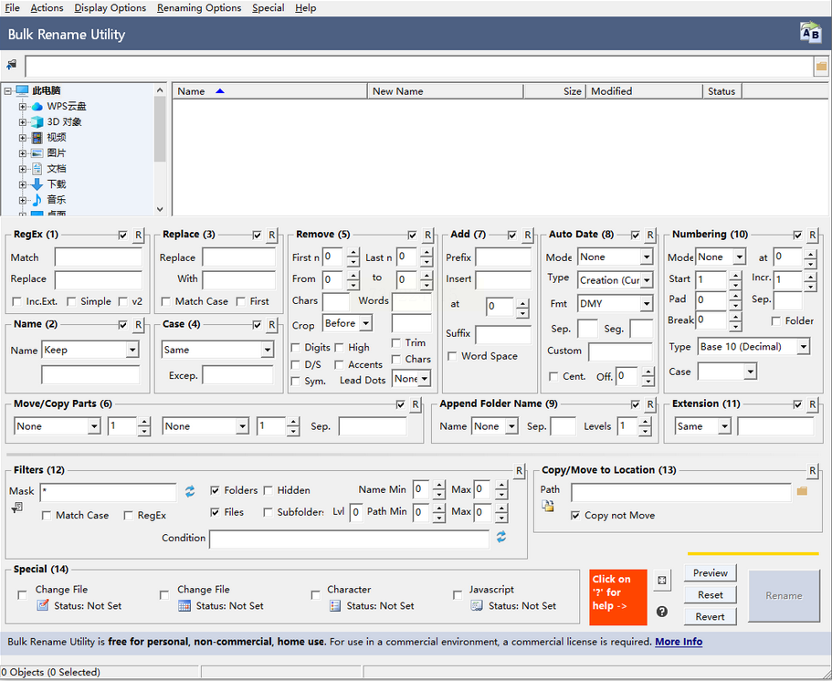The height and width of the screenshot is (681, 832).
Task: Open the More Info link
Action: [679, 642]
